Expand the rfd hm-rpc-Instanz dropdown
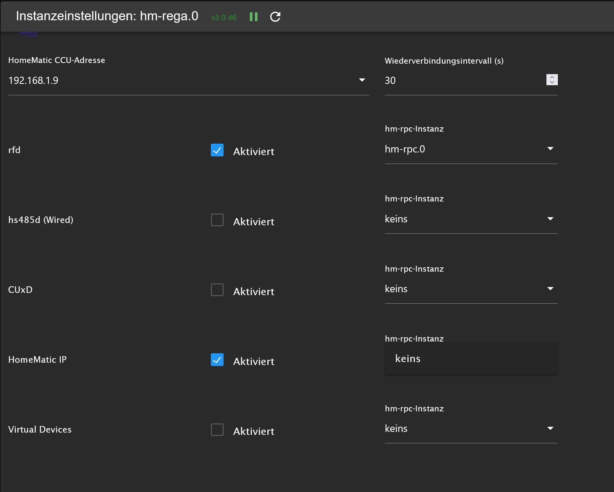The width and height of the screenshot is (614, 492). [x=550, y=149]
